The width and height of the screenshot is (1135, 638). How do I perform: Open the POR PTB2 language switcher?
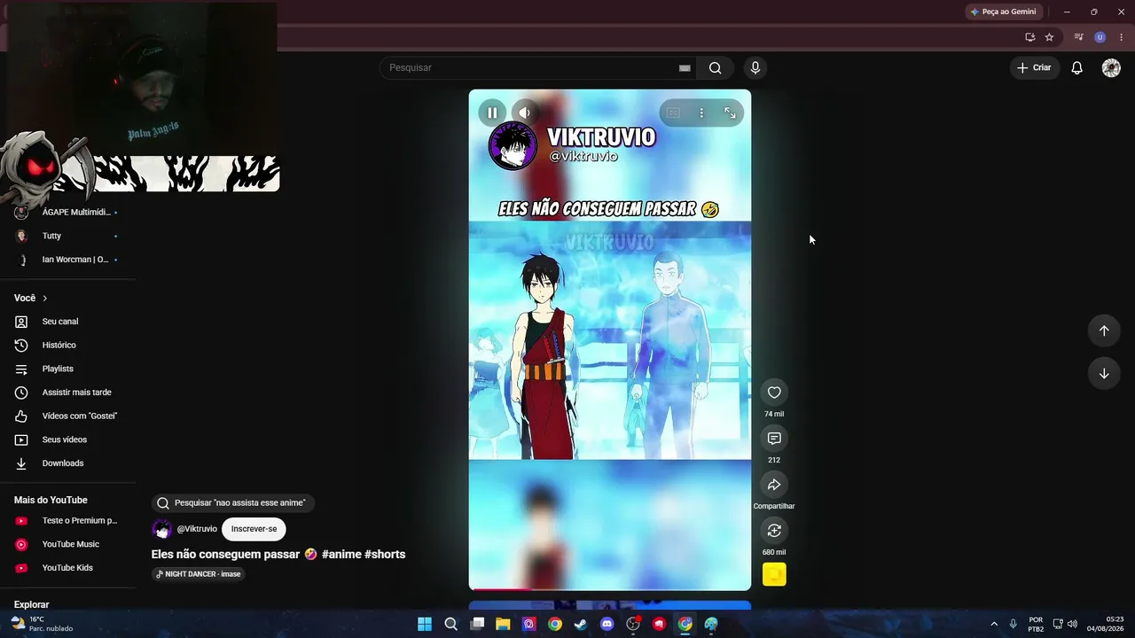1036,624
